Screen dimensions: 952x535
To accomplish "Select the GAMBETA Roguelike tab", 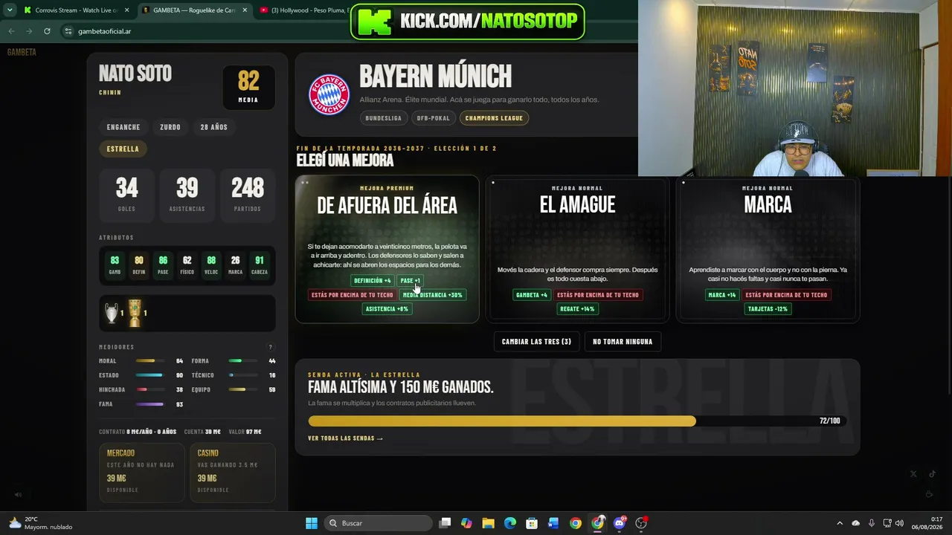I will pos(195,10).
